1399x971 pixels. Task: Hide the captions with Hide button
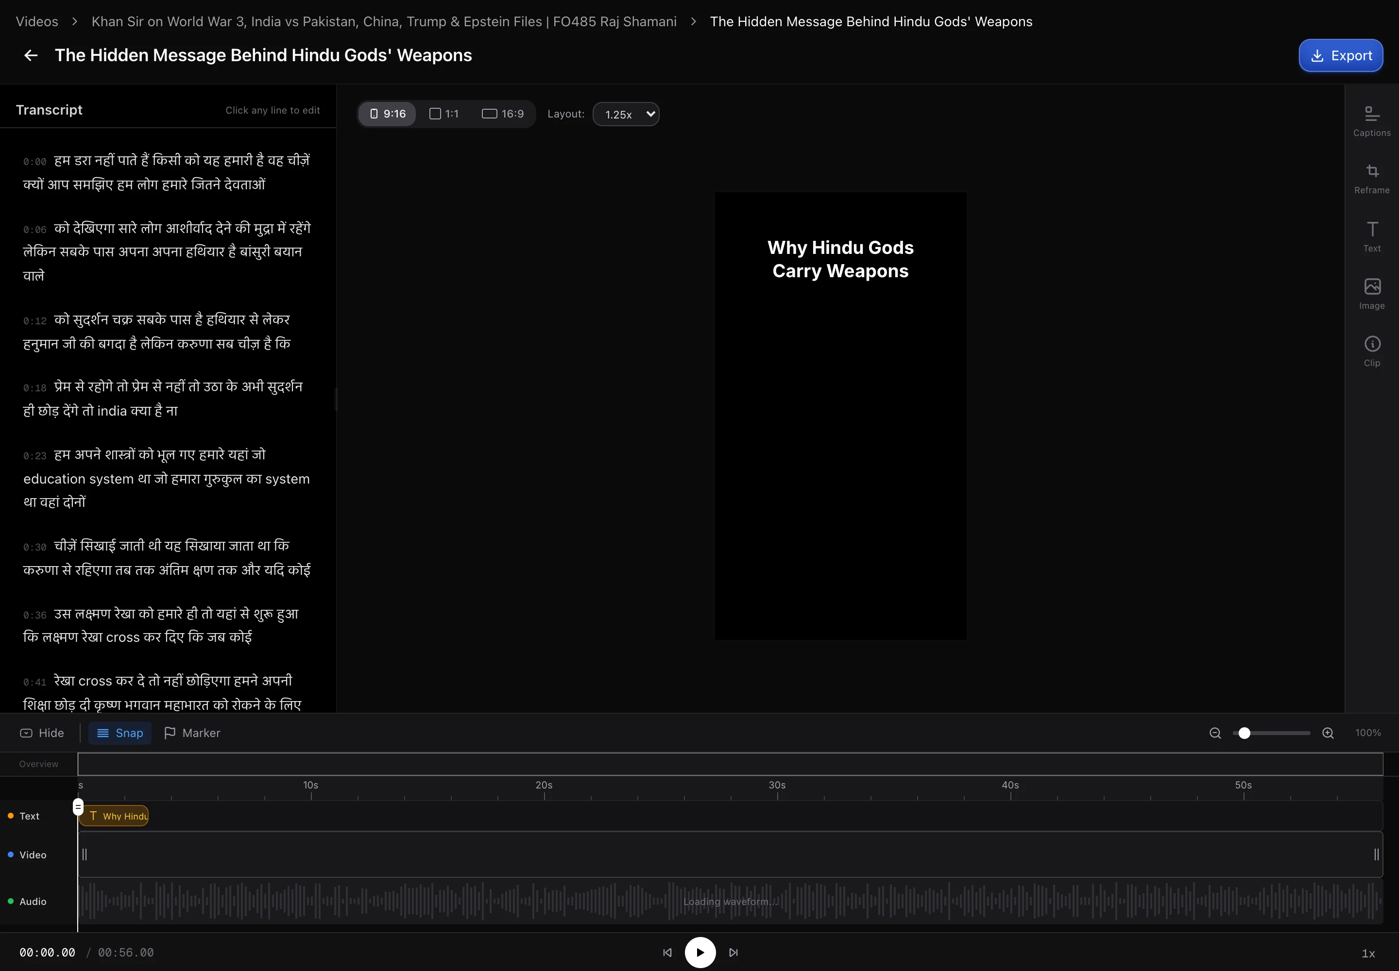click(x=42, y=733)
